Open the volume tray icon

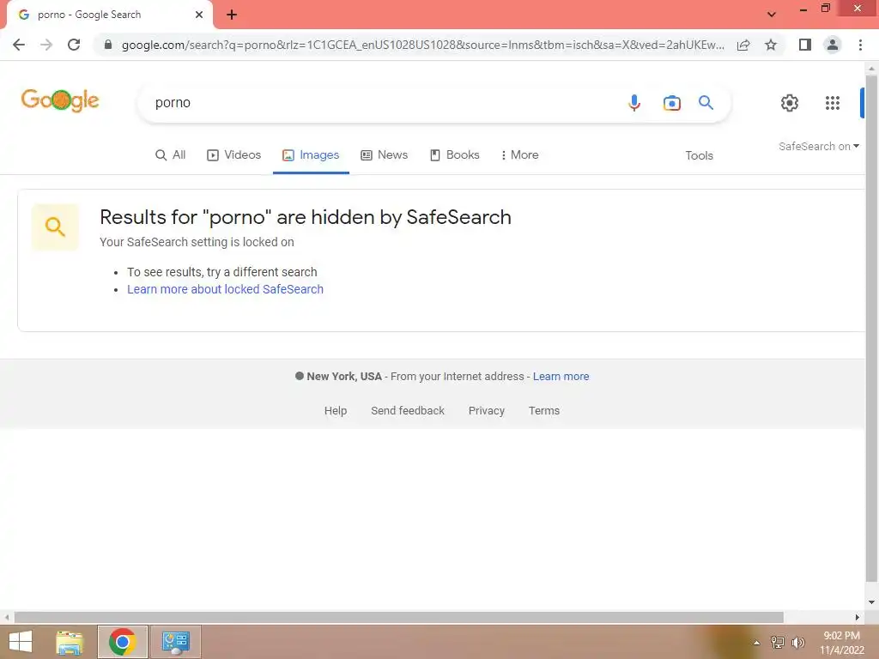pyautogui.click(x=797, y=643)
